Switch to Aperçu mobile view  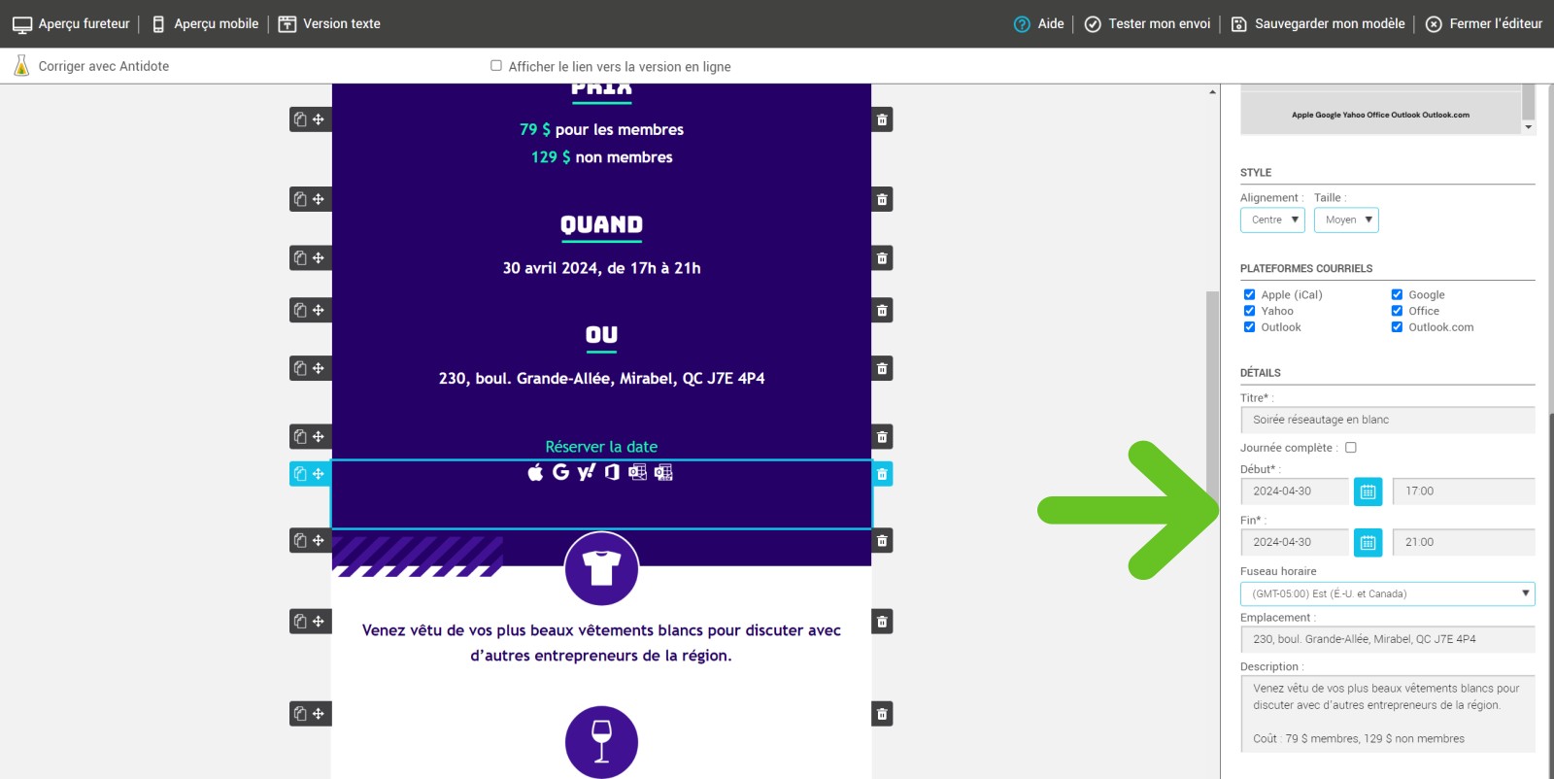(205, 24)
